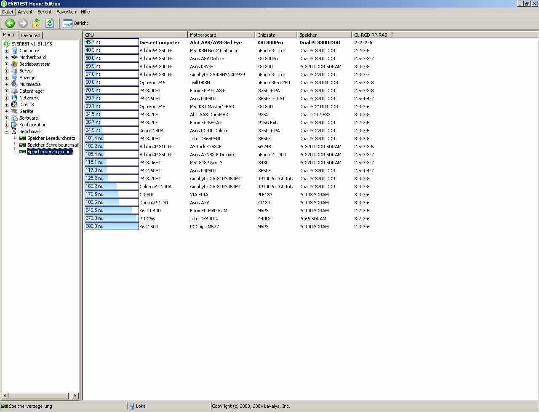This screenshot has width=539, height=412.
Task: Open the Bericht menu
Action: pos(44,12)
